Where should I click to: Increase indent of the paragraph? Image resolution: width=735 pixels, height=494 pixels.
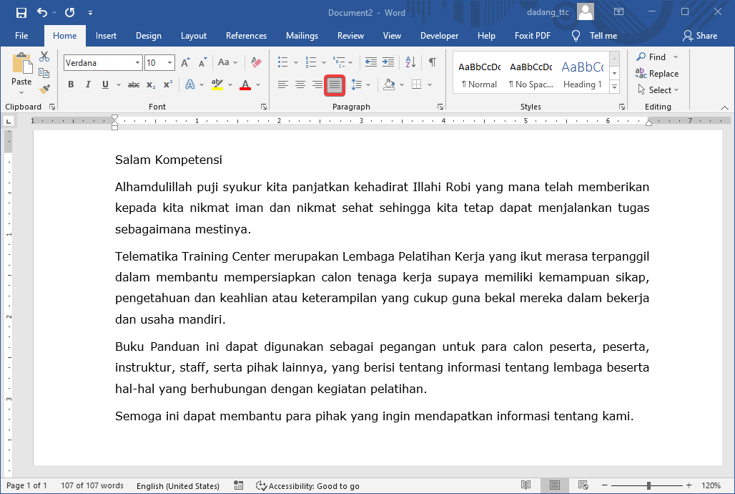pyautogui.click(x=388, y=62)
